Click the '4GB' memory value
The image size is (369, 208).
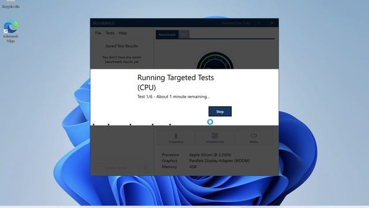point(193,166)
